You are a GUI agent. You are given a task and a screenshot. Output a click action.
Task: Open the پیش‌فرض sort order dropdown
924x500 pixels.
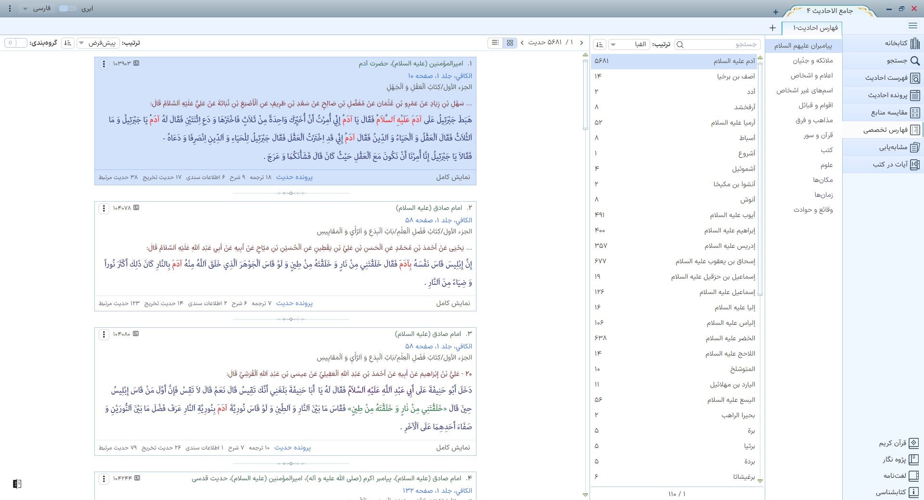click(x=98, y=43)
